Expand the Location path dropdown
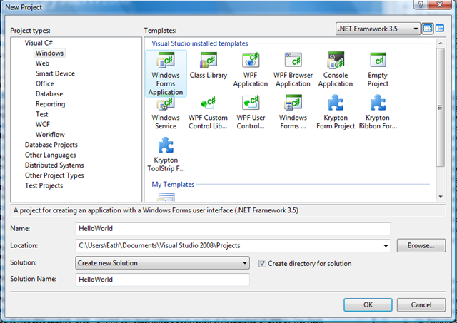457x323 pixels. tap(386, 246)
